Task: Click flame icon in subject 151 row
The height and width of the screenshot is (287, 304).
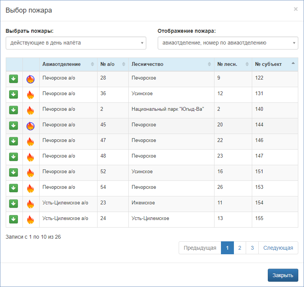Action: coord(30,173)
